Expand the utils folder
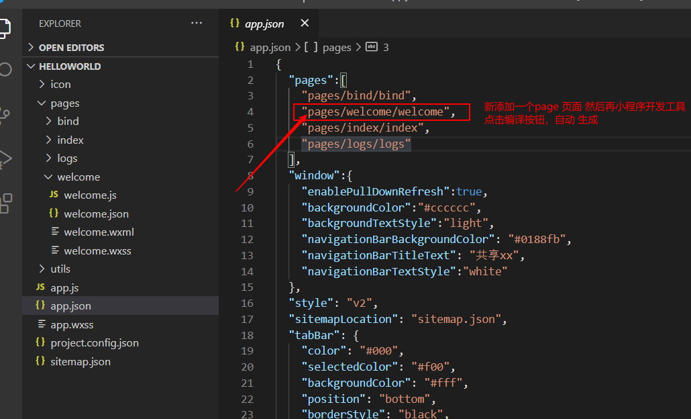691x419 pixels. pos(42,269)
